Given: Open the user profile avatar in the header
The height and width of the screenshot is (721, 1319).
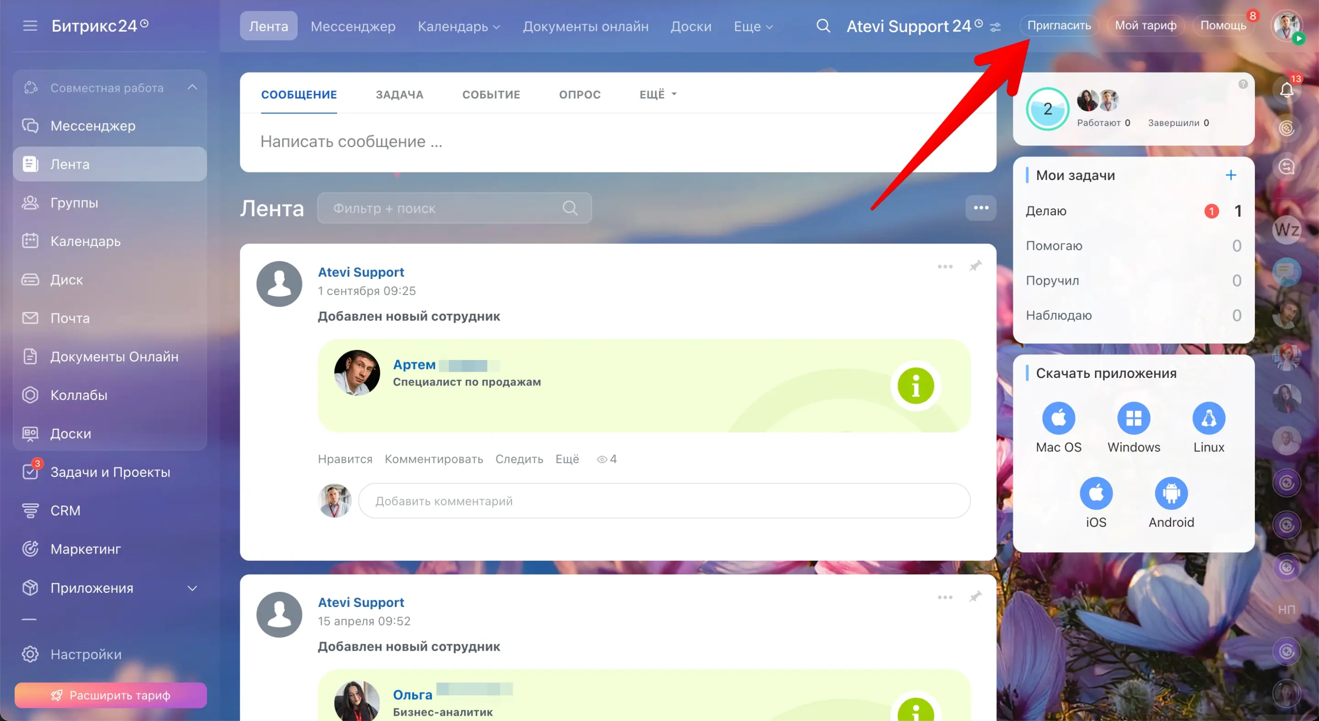Looking at the screenshot, I should click(1286, 25).
